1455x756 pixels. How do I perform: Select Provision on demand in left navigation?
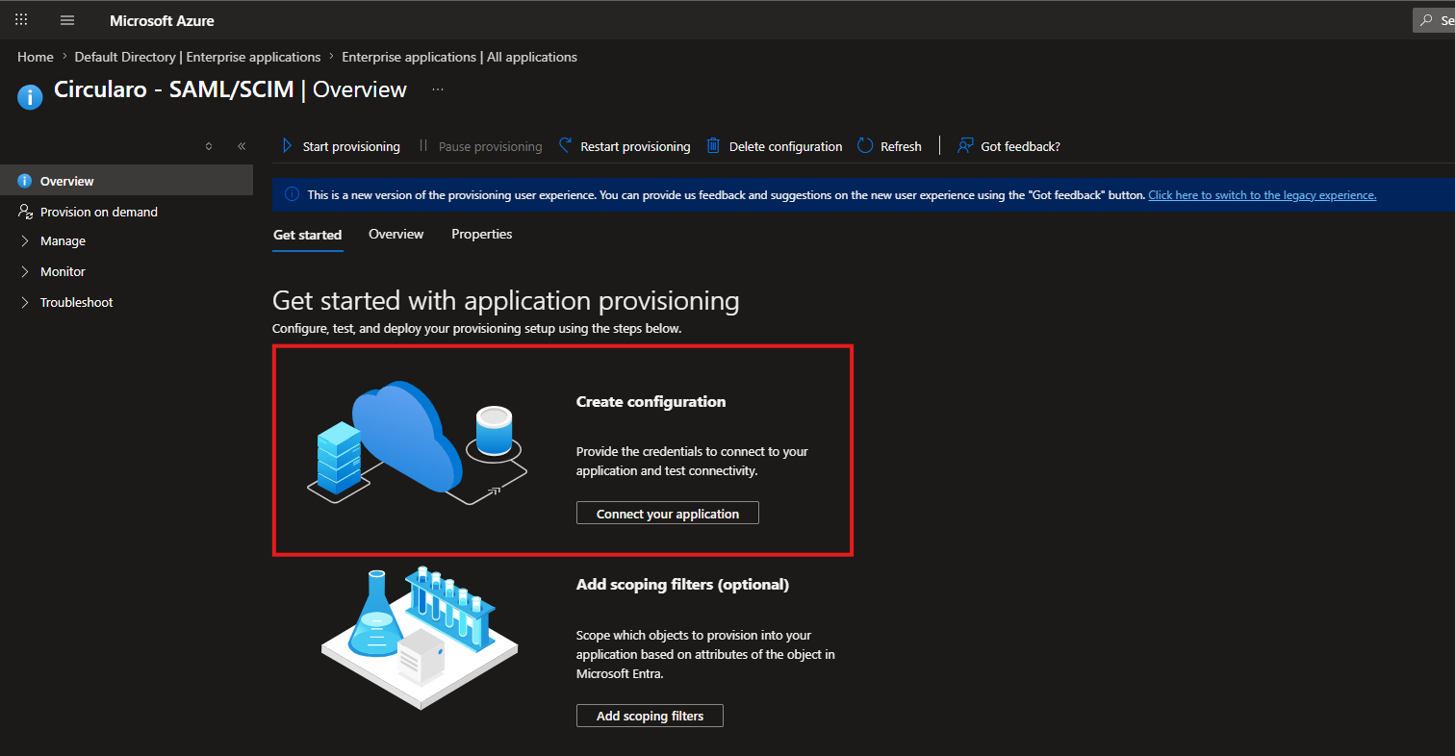[126, 212]
